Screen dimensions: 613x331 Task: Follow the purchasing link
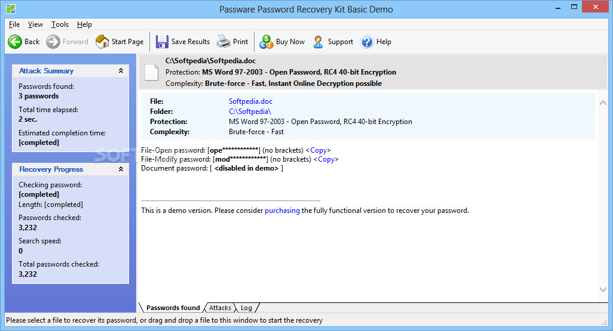282,211
